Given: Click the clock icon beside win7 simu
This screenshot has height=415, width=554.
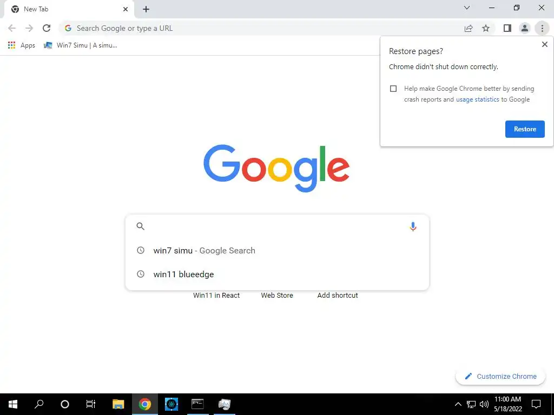Looking at the screenshot, I should (x=141, y=250).
